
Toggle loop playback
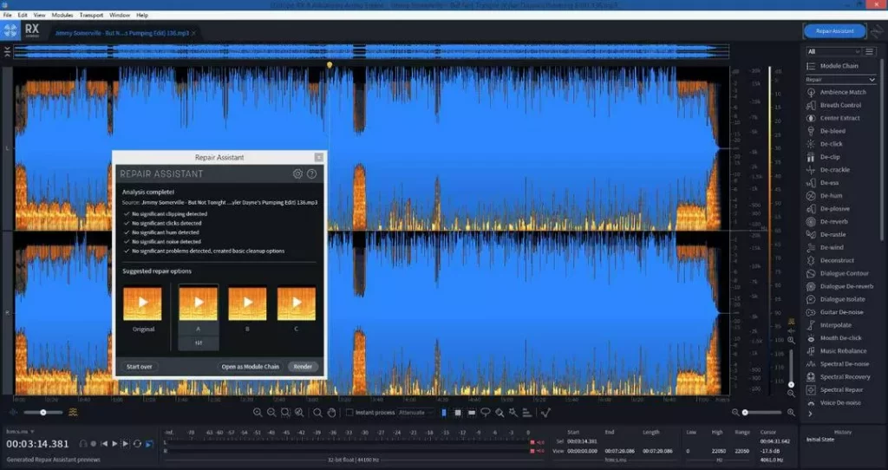point(137,444)
